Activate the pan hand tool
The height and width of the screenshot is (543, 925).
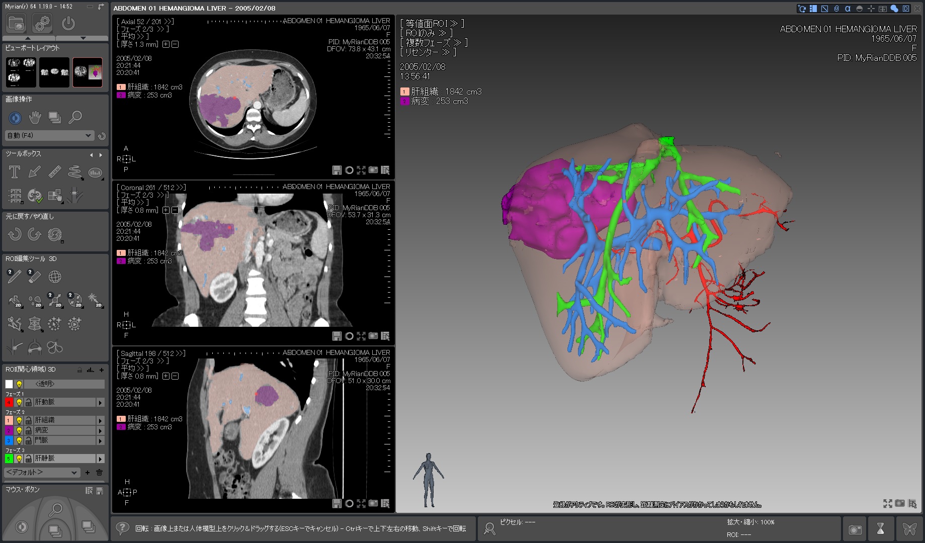(x=35, y=118)
